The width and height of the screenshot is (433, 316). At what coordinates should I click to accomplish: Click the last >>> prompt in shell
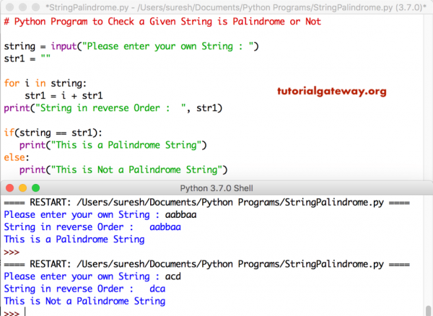(x=12, y=313)
